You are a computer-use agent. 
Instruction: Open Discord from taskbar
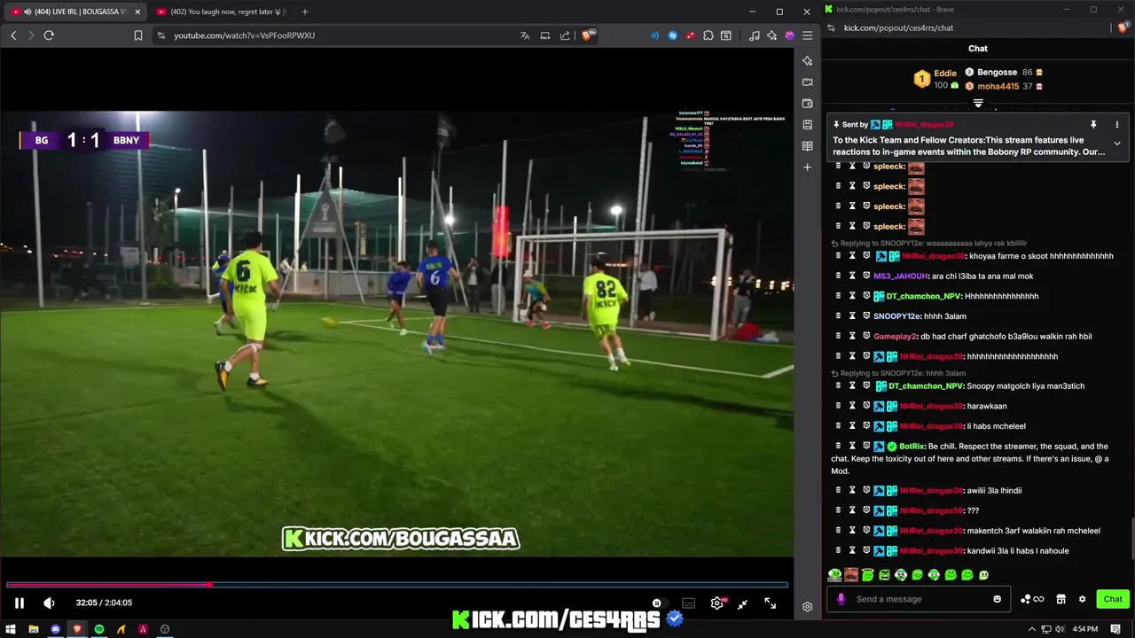(x=56, y=629)
